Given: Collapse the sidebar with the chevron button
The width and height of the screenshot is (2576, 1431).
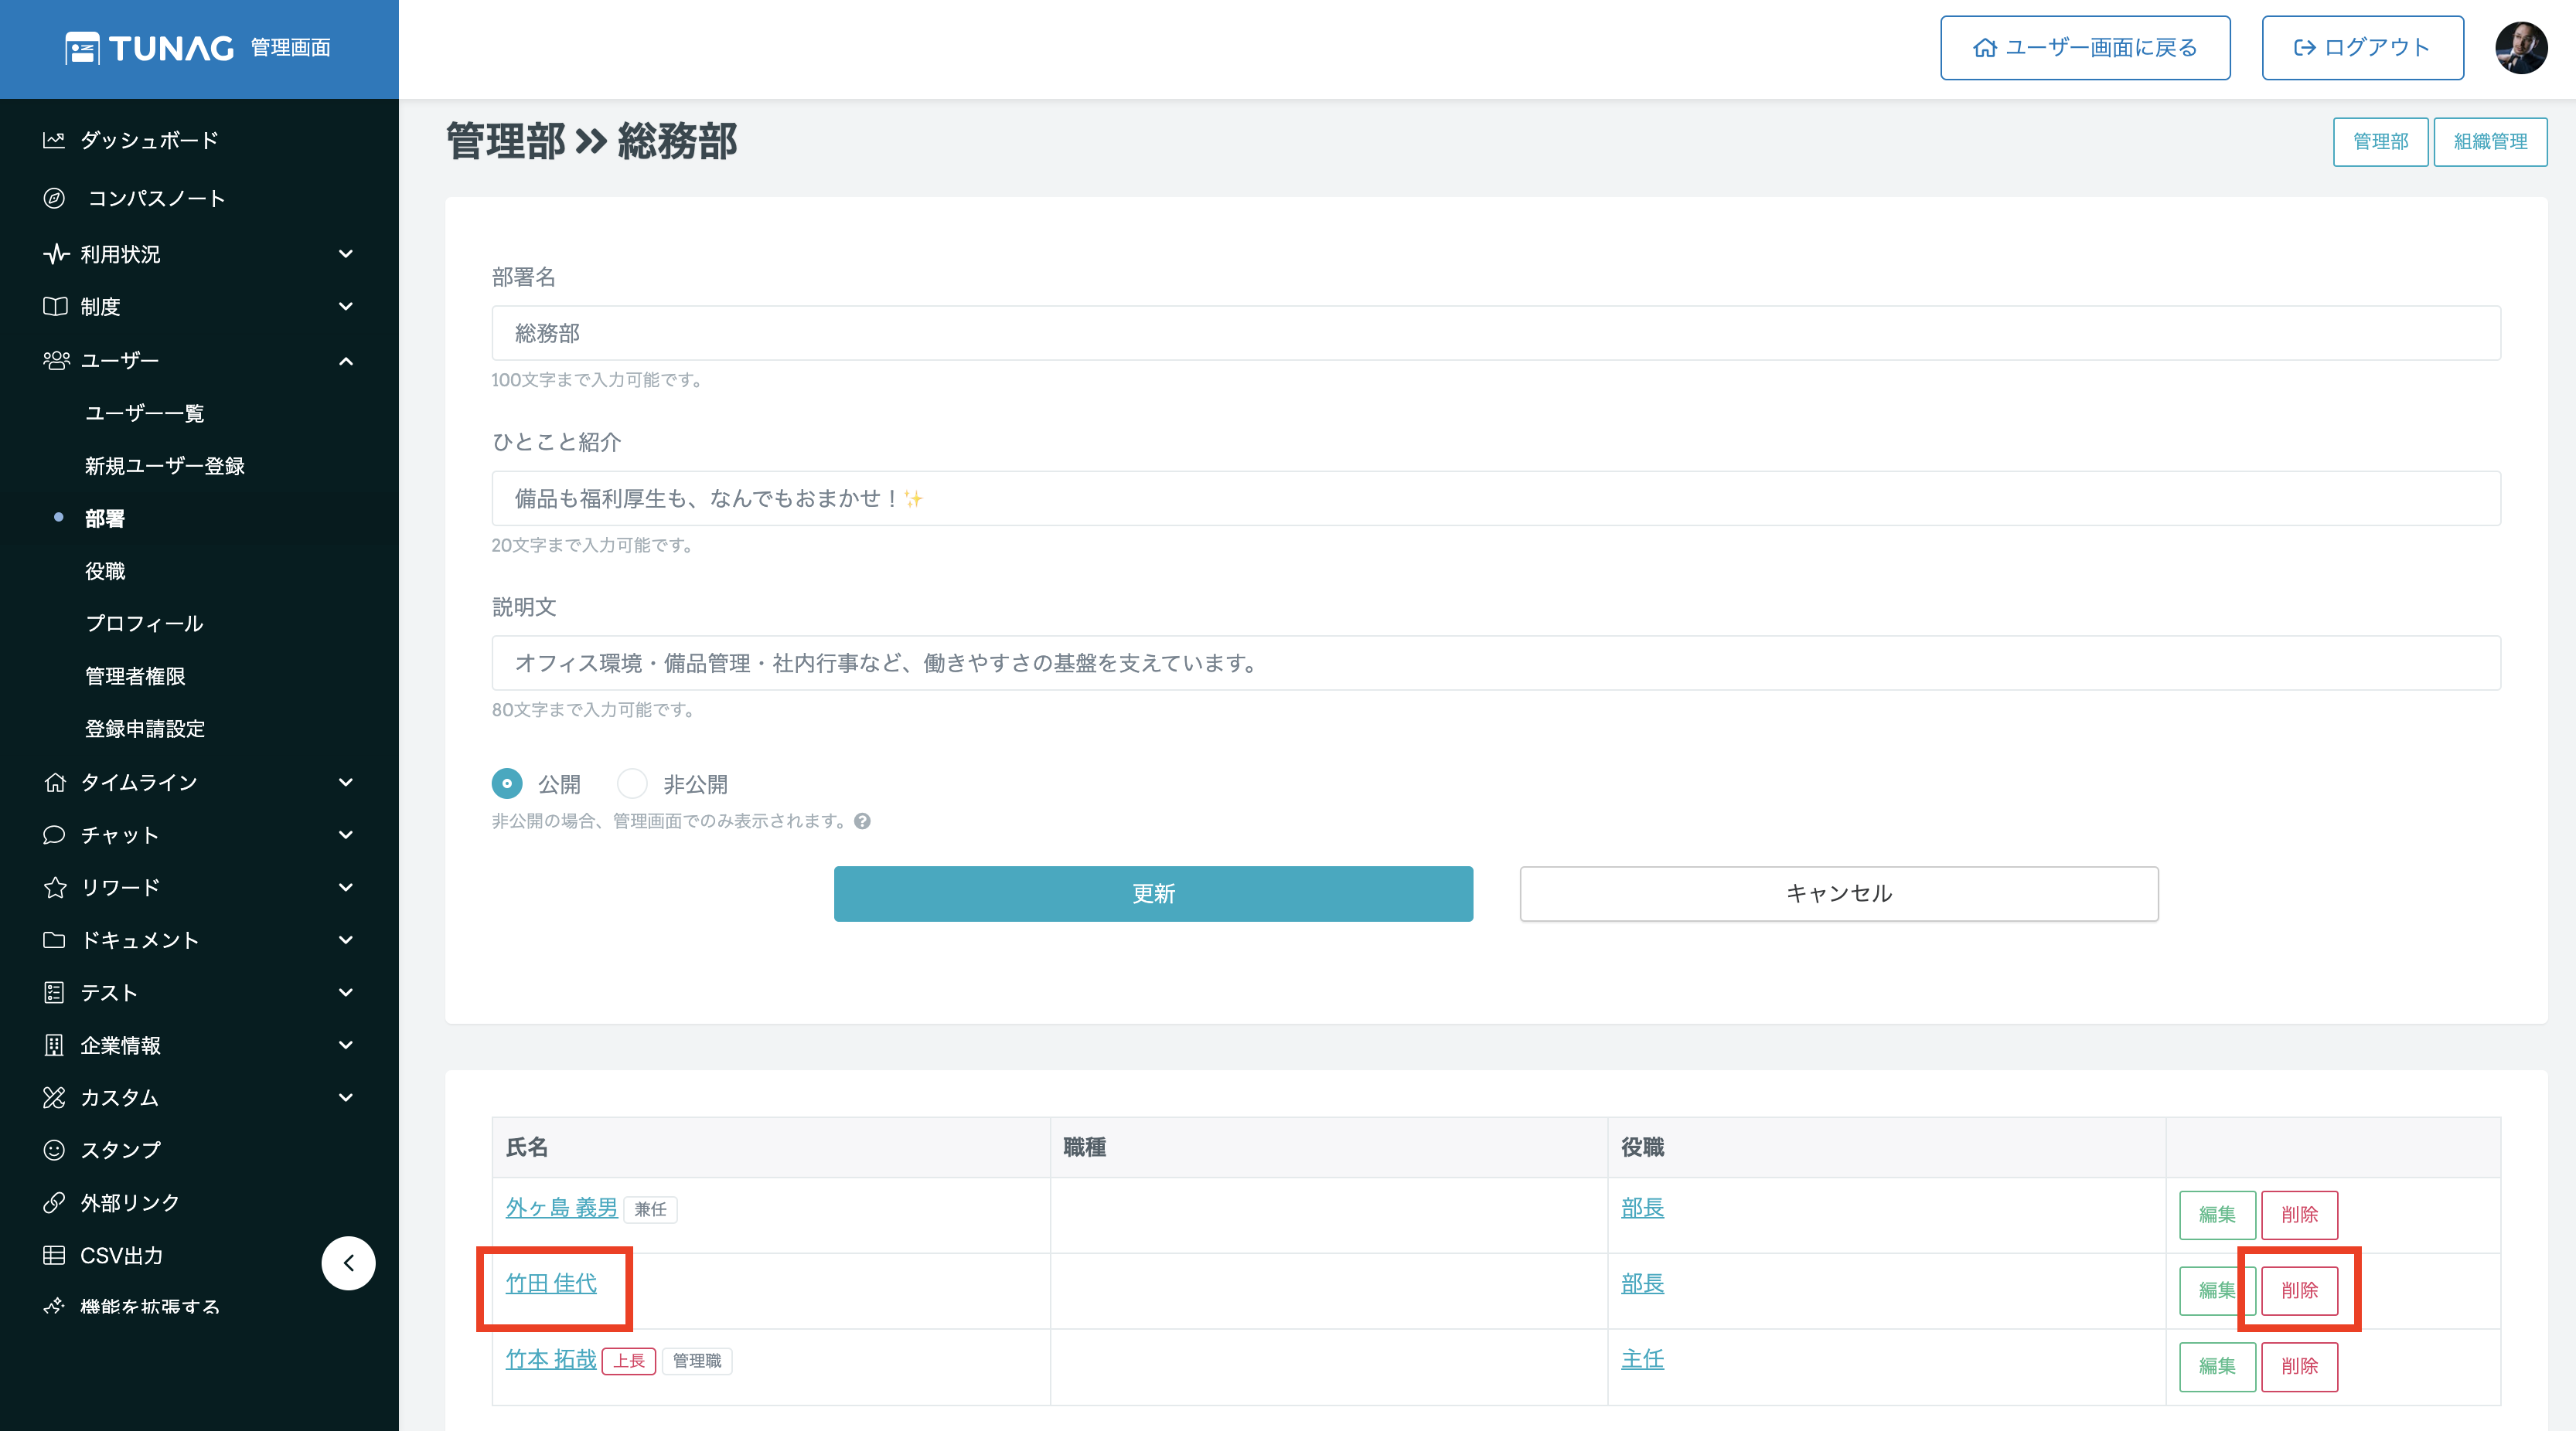Looking at the screenshot, I should point(348,1263).
